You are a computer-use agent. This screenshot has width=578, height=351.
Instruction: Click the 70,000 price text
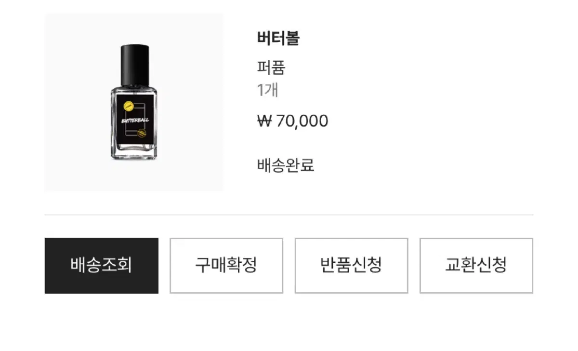click(302, 121)
